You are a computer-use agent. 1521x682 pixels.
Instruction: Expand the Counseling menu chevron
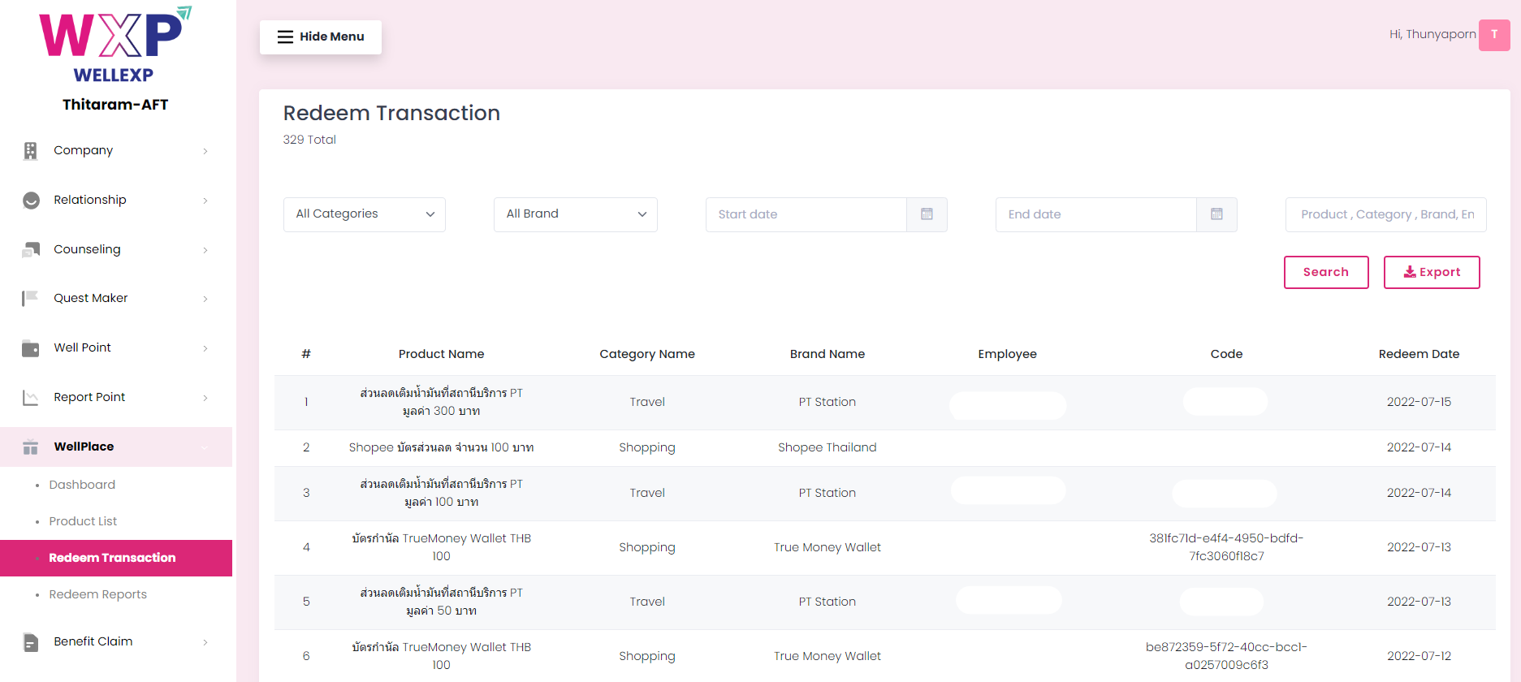coord(205,250)
